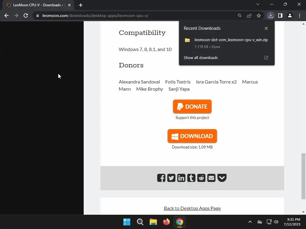This screenshot has width=306, height=229.
Task: Click the Chrome taskbar icon
Action: point(180,222)
